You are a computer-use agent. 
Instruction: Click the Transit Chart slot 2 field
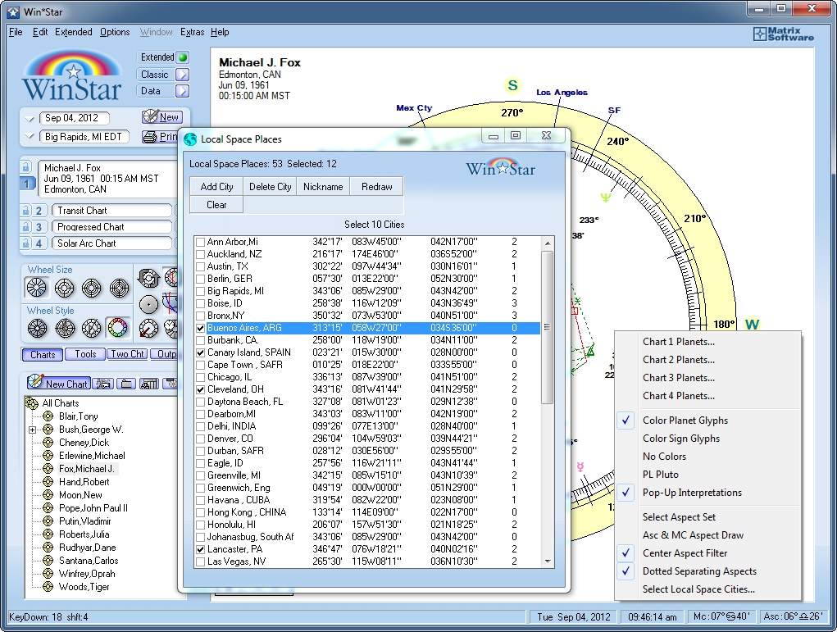(x=111, y=211)
